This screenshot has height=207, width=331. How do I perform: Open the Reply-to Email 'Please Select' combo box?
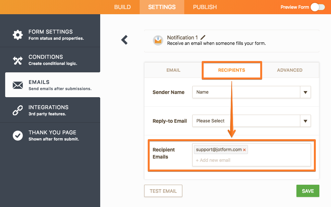[x=246, y=121]
